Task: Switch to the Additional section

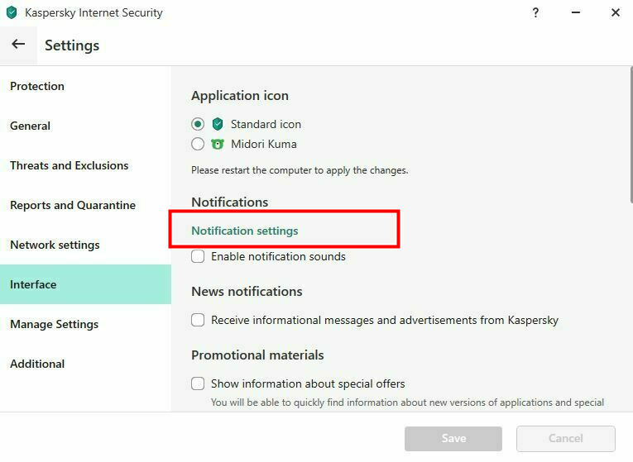Action: [85, 364]
